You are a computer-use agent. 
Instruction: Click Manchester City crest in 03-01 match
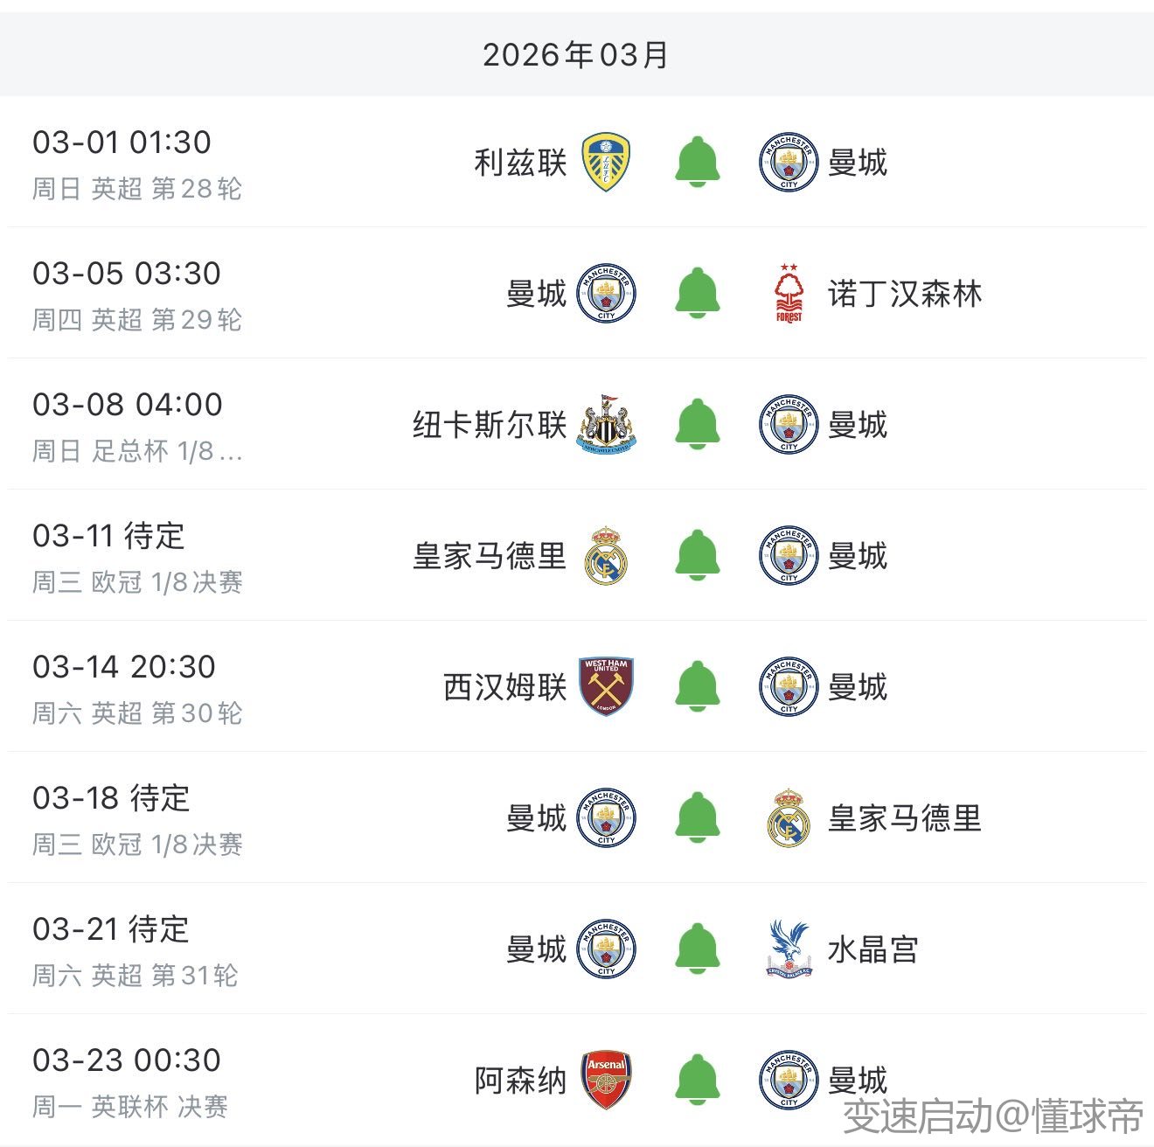[789, 162]
